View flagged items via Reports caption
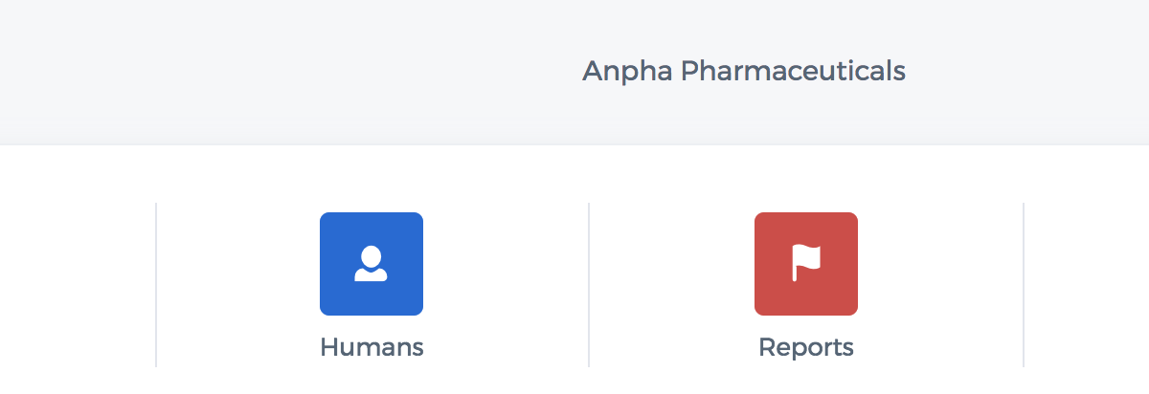Viewport: 1149px width, 394px height. tap(806, 346)
